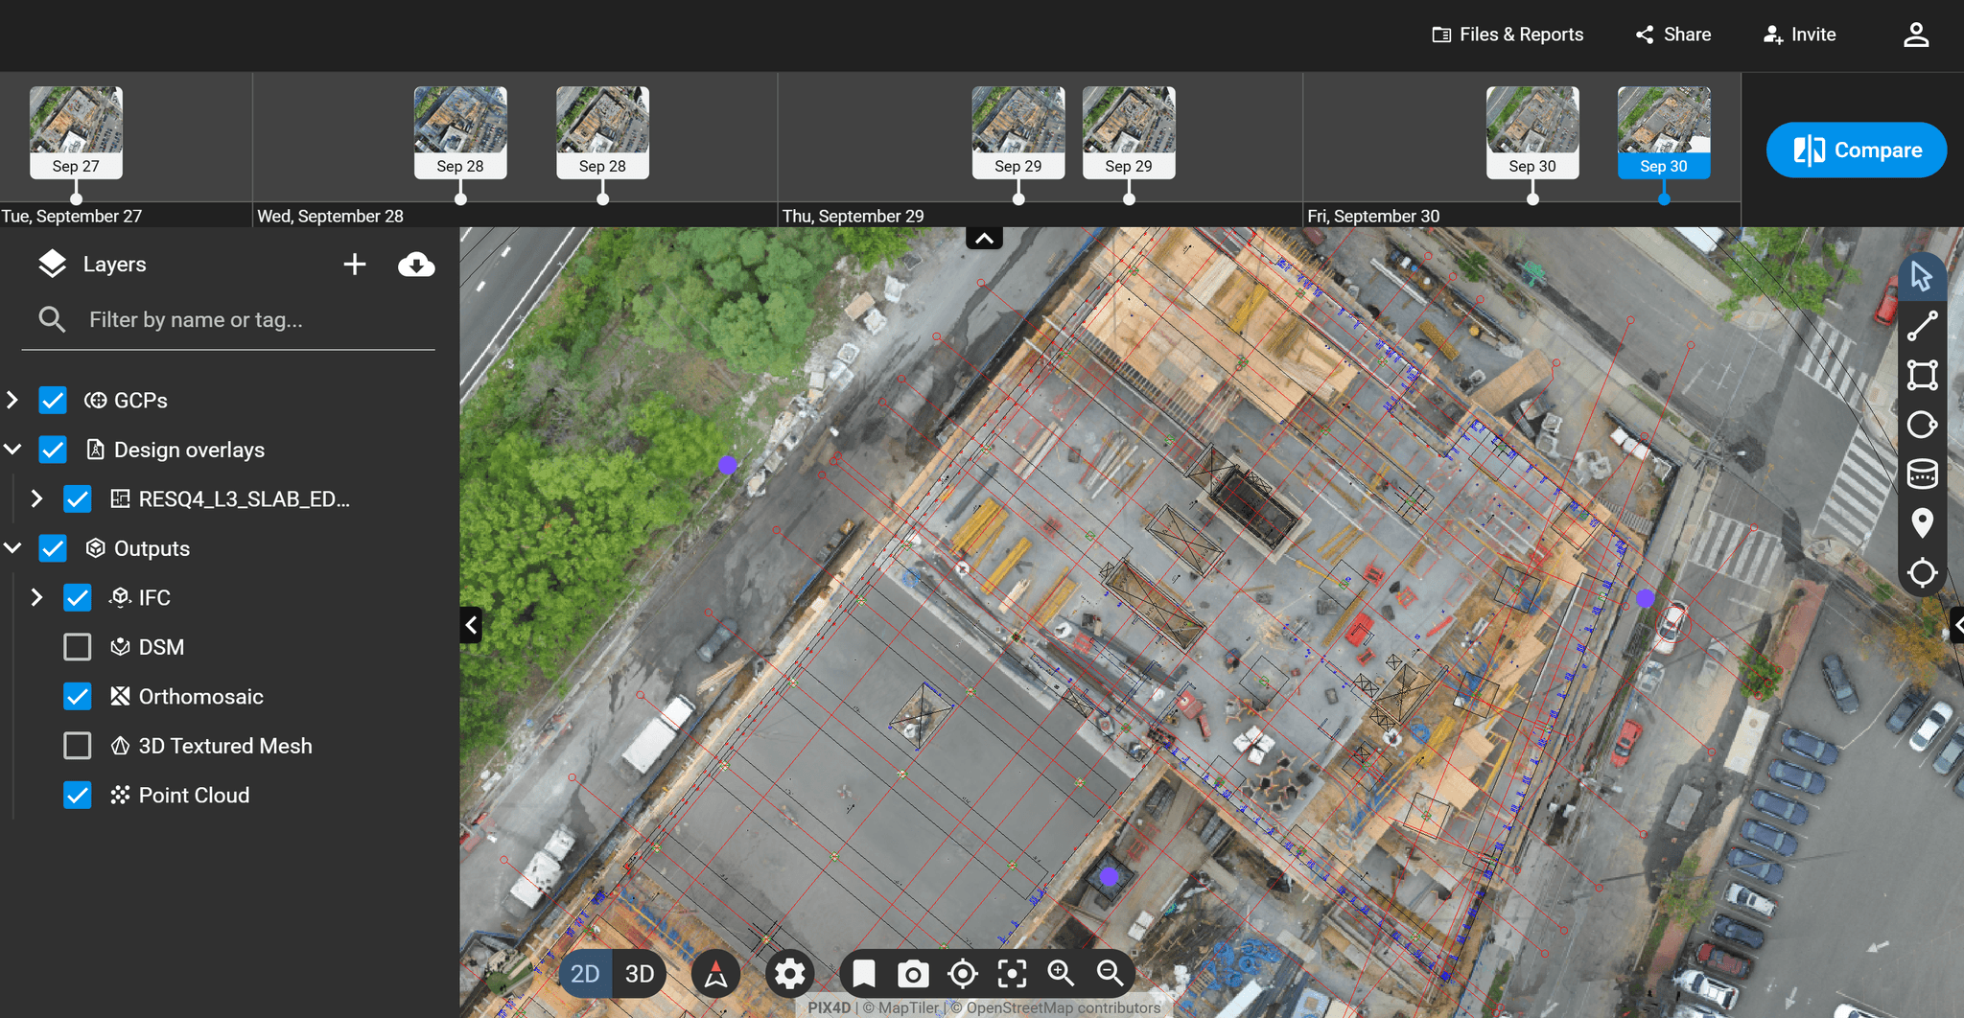Activate the distance line measurement tool
1964x1018 pixels.
(1922, 326)
